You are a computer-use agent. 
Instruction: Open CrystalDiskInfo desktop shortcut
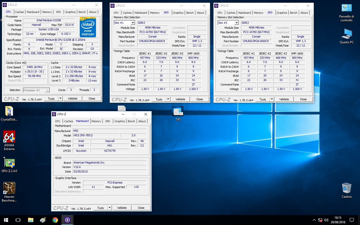9,114
